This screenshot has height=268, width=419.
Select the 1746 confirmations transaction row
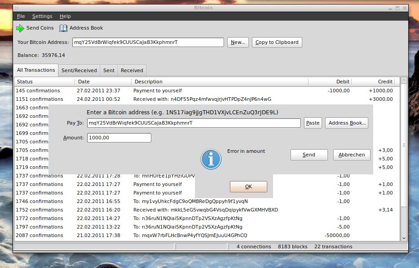point(207,201)
